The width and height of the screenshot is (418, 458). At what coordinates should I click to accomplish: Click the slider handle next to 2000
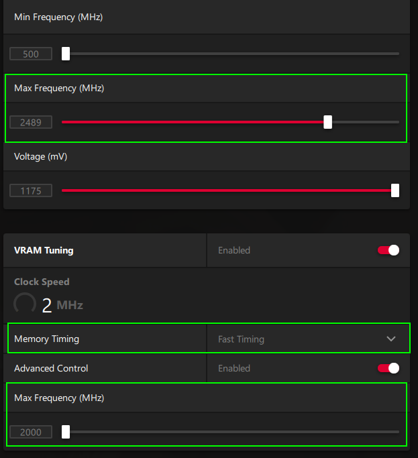(66, 432)
